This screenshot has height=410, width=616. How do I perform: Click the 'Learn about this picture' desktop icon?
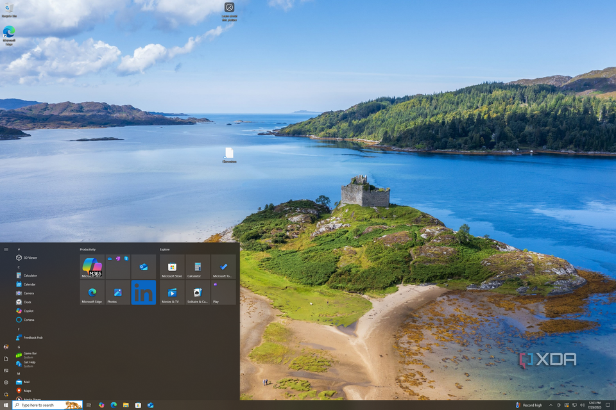point(230,12)
